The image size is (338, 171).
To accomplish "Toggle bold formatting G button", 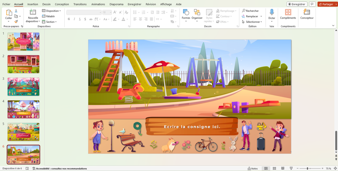I will pyautogui.click(x=69, y=19).
